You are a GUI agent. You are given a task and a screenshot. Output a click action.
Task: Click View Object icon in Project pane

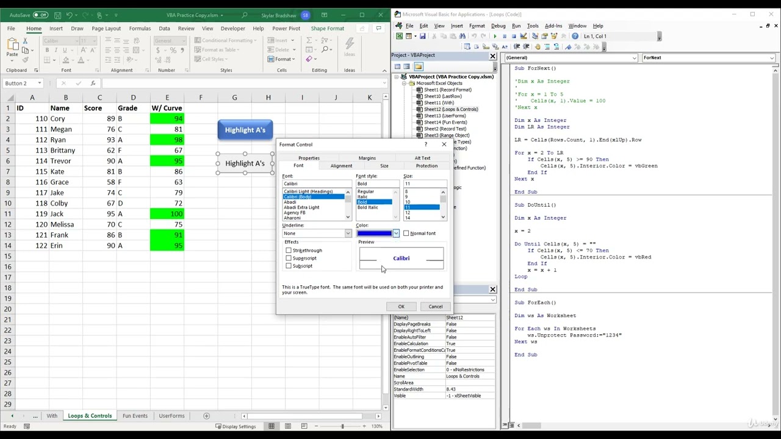pyautogui.click(x=407, y=66)
